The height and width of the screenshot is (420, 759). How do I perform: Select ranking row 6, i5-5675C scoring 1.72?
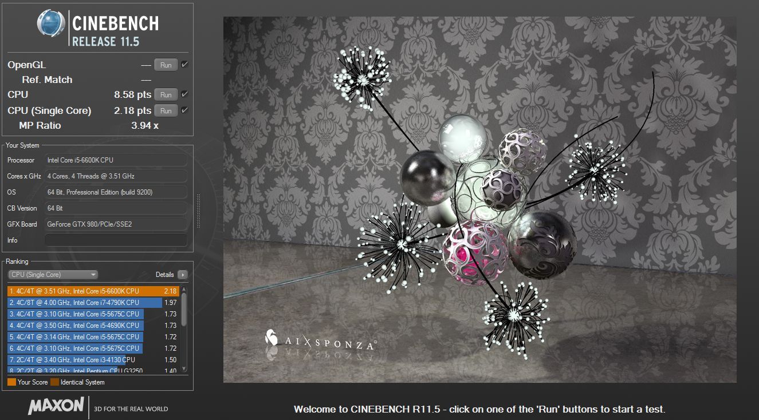[x=93, y=348]
